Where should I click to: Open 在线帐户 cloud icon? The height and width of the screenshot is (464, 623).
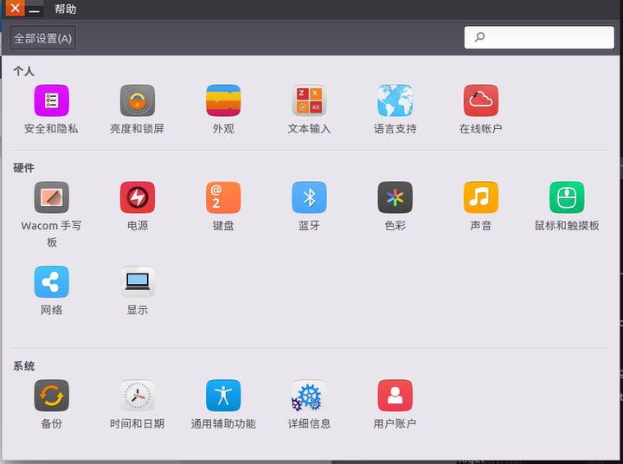pos(481,100)
